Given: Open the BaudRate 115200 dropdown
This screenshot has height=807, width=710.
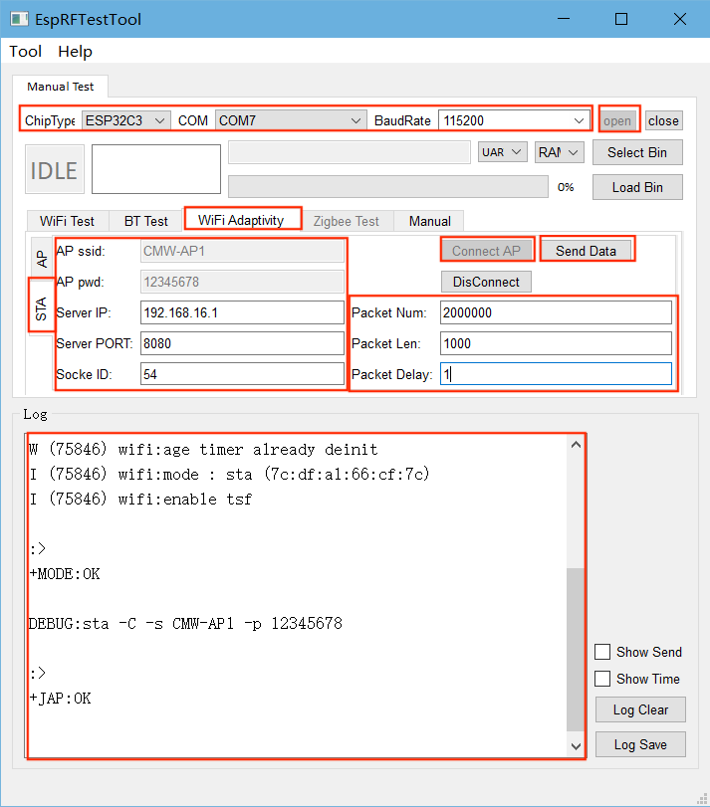Looking at the screenshot, I should click(x=515, y=120).
